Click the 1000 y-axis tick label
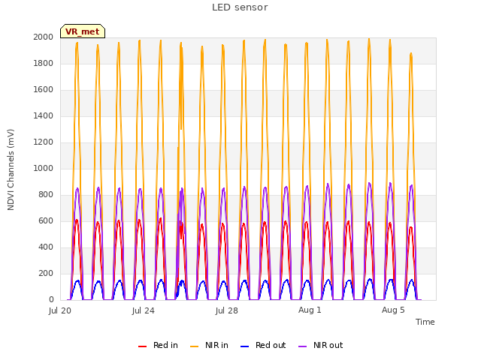Viewport: 481px width, 360px height. click(44, 168)
